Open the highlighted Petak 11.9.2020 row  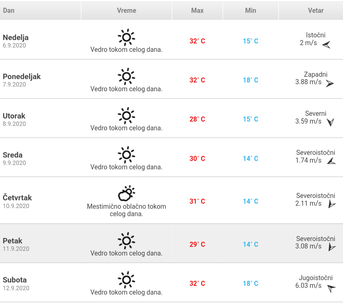(x=171, y=243)
